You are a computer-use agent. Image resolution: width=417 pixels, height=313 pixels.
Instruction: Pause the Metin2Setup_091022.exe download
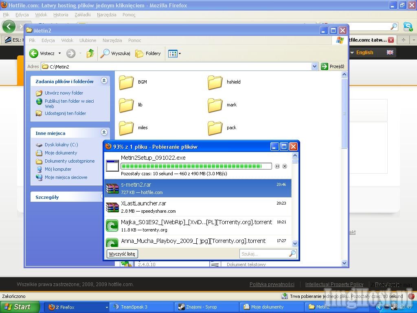(277, 166)
